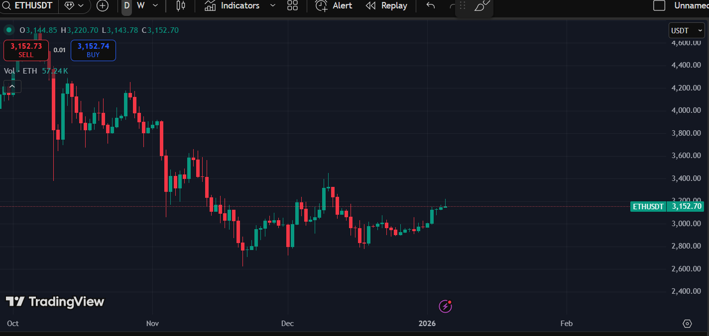The height and width of the screenshot is (336, 709).
Task: Start bar Replay mode
Action: coord(386,6)
